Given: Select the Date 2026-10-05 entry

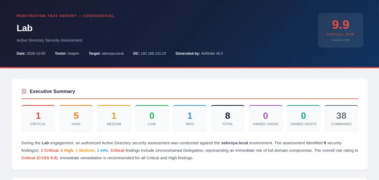Looking at the screenshot, I should coord(31,53).
